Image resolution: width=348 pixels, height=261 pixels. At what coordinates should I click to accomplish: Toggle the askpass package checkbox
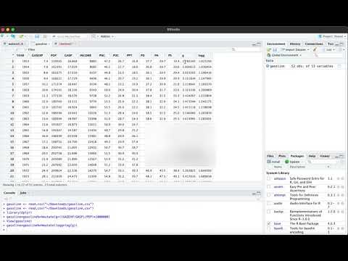coord(269,178)
